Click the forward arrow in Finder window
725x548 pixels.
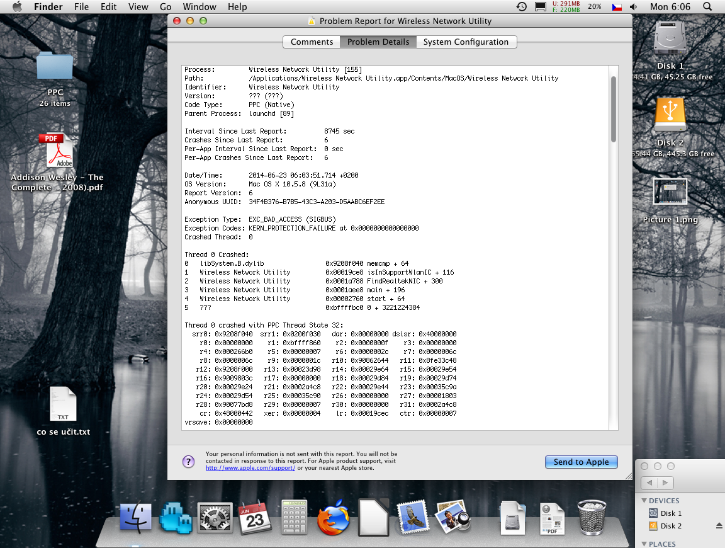point(665,482)
